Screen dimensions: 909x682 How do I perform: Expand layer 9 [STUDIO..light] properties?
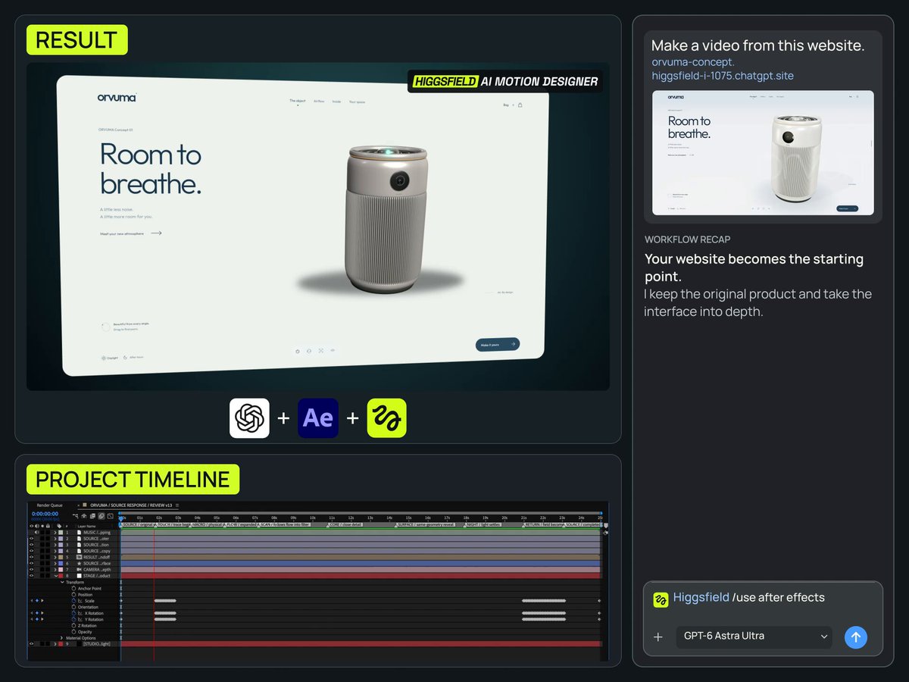click(55, 644)
